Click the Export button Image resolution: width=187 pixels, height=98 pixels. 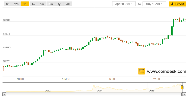pyautogui.click(x=177, y=4)
